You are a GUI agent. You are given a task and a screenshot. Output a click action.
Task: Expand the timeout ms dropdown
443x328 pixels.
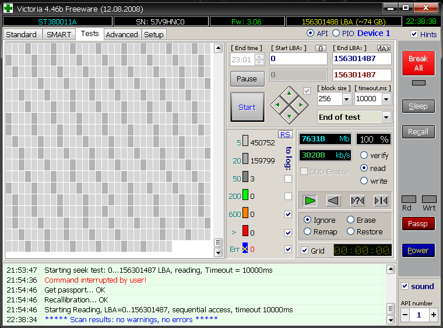pos(386,99)
